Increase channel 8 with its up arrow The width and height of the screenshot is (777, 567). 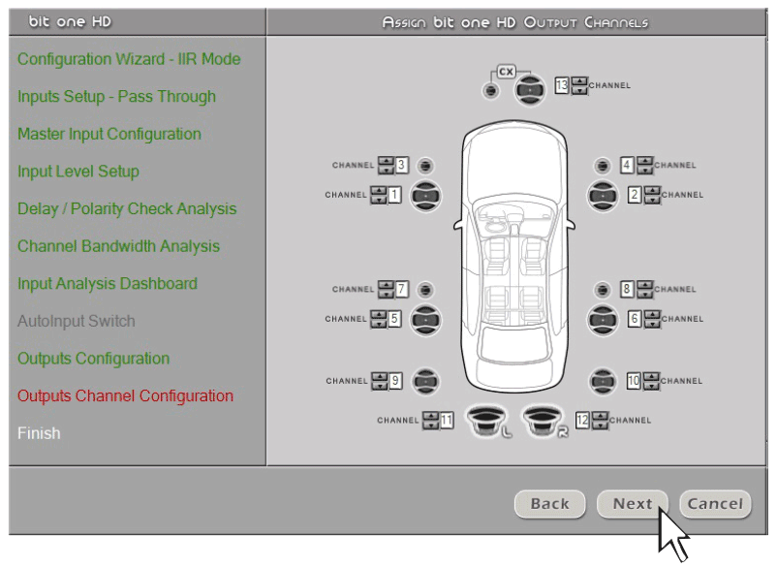tap(644, 285)
